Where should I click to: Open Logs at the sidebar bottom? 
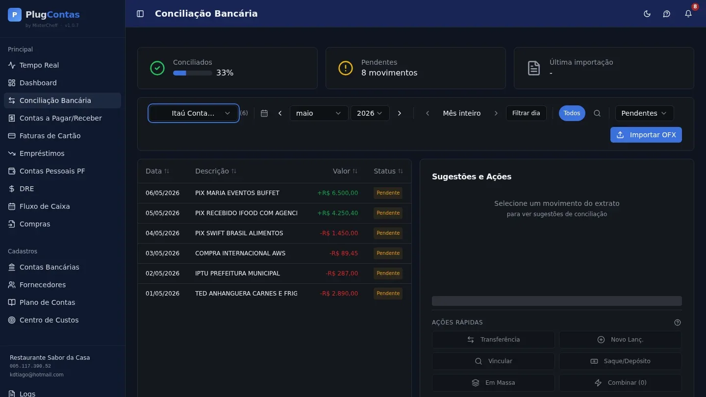pos(62,392)
